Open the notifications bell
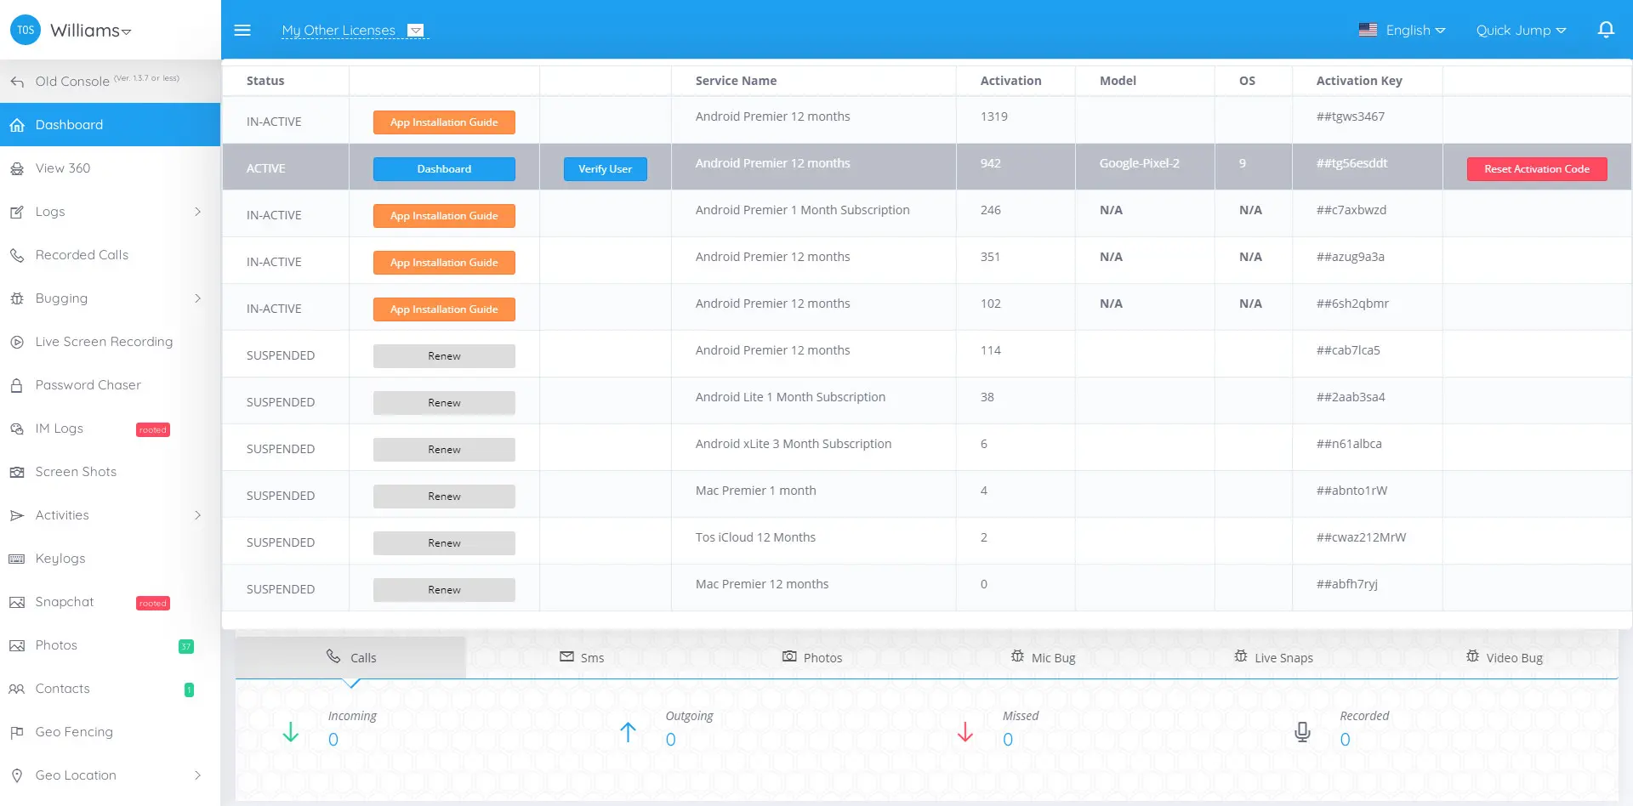Viewport: 1633px width, 806px height. tap(1606, 28)
